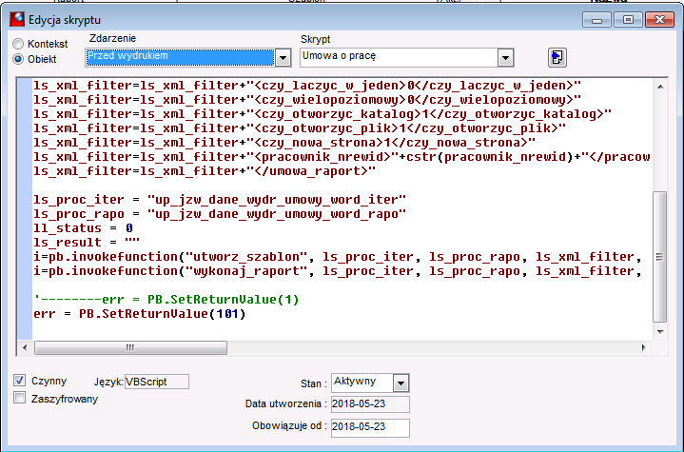Select the Kontekst radio button

[18, 44]
